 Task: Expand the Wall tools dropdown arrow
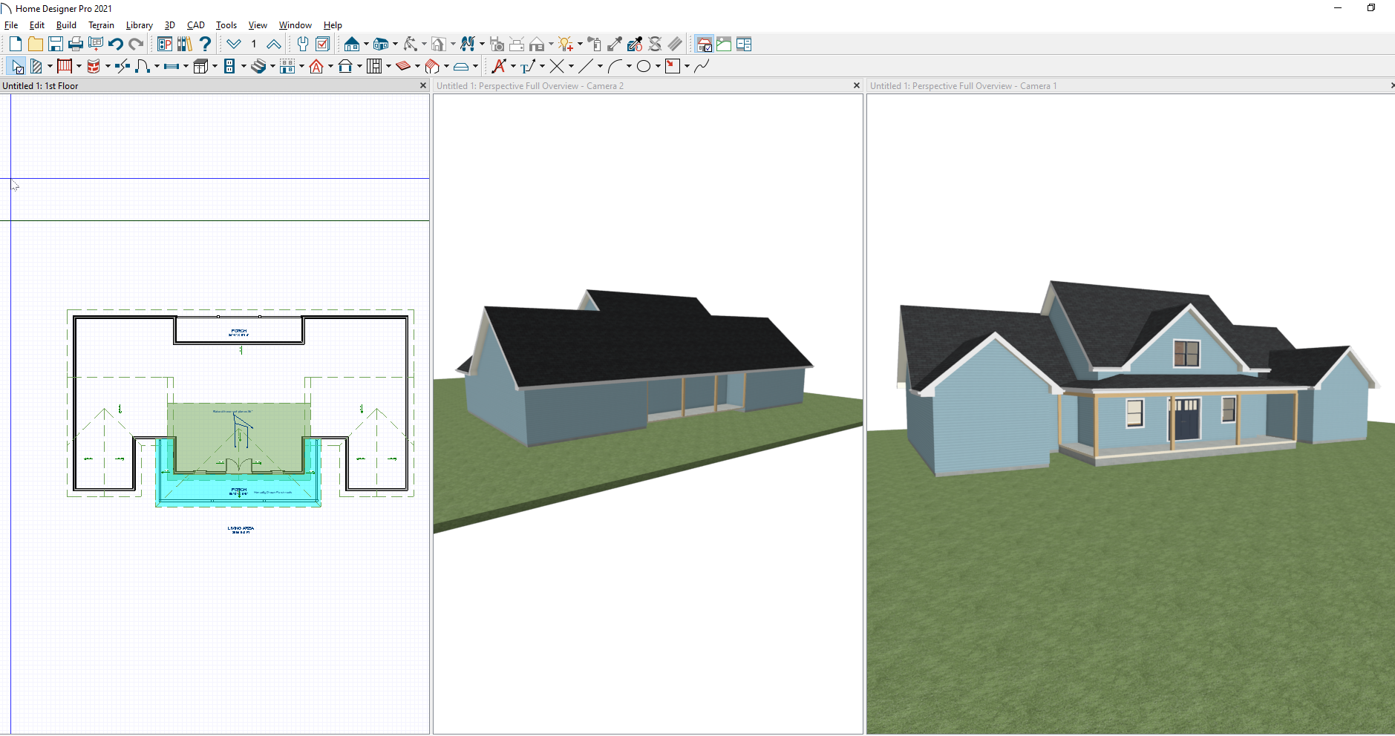point(50,67)
